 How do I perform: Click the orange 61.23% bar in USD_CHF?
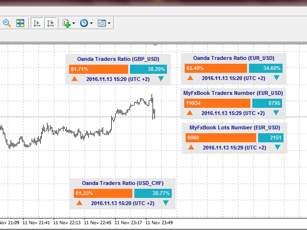(x=103, y=194)
